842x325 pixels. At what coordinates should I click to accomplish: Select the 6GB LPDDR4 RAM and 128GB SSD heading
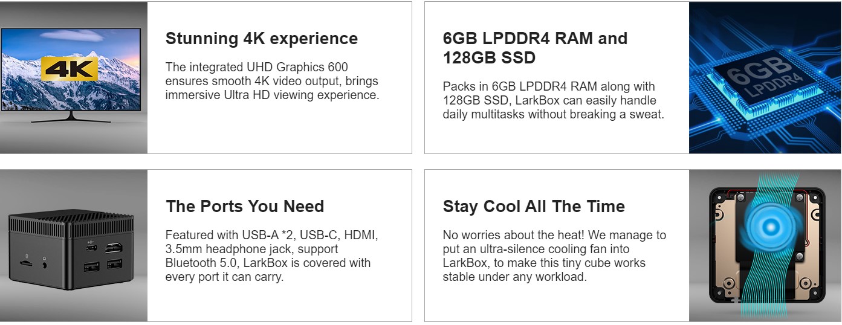click(x=536, y=48)
